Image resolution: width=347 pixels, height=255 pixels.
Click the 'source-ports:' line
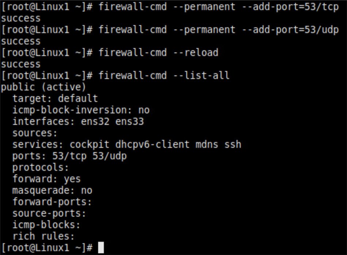tap(49, 213)
